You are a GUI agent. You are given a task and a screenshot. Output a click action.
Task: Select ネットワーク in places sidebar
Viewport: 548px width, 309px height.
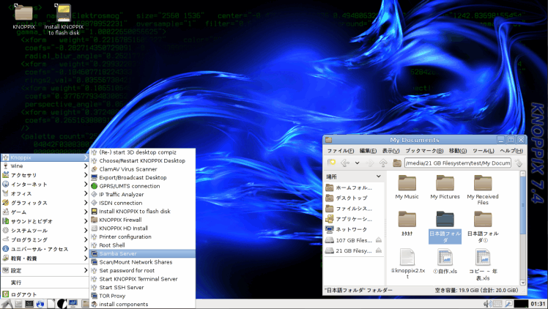coord(354,229)
